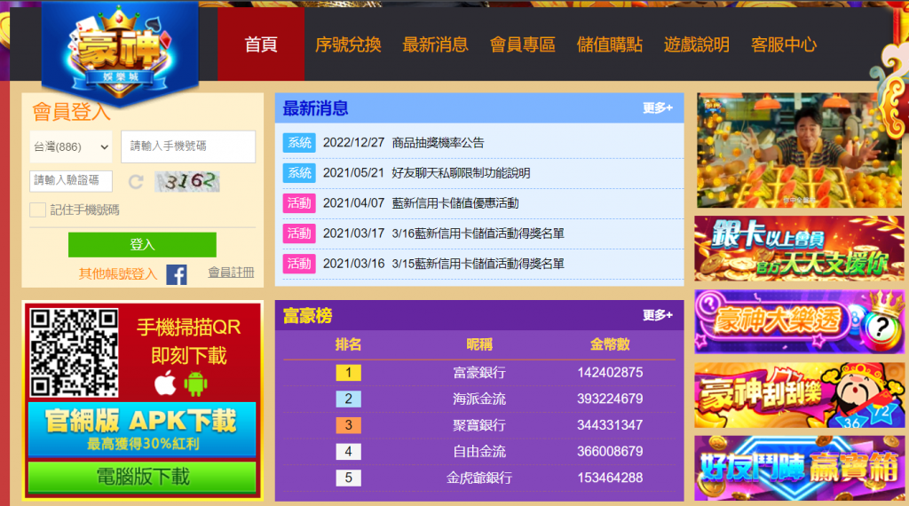The image size is (909, 506).
Task: Open 會員專區 menu item
Action: [522, 44]
